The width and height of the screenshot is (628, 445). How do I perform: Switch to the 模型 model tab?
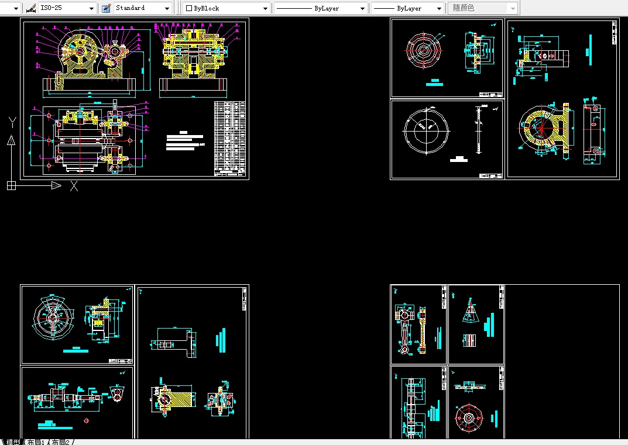point(13,442)
